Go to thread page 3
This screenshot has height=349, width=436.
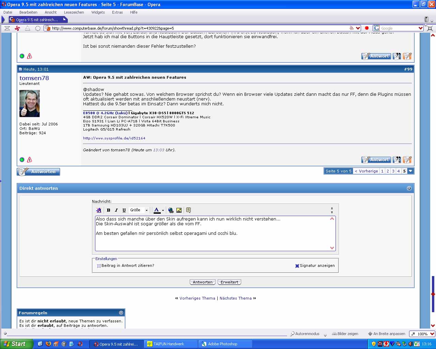pos(393,171)
